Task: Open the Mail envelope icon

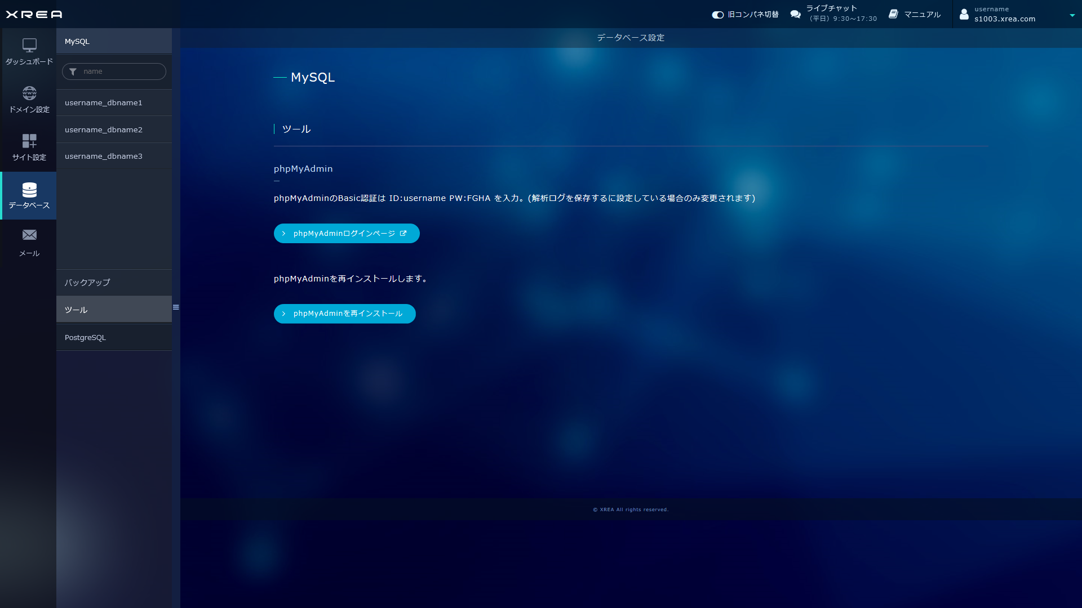Action: tap(29, 235)
